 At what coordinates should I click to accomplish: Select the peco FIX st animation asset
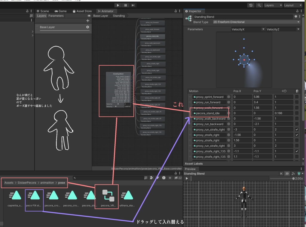(33, 198)
